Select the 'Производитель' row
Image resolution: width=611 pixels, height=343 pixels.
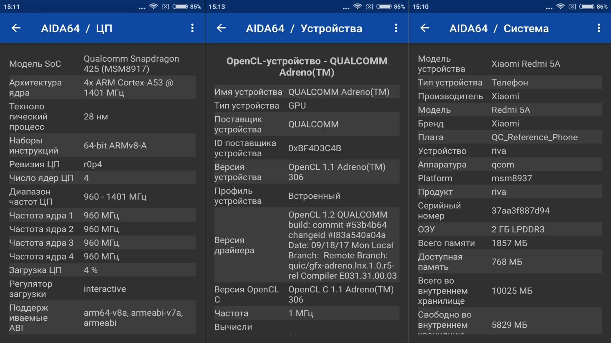click(510, 96)
